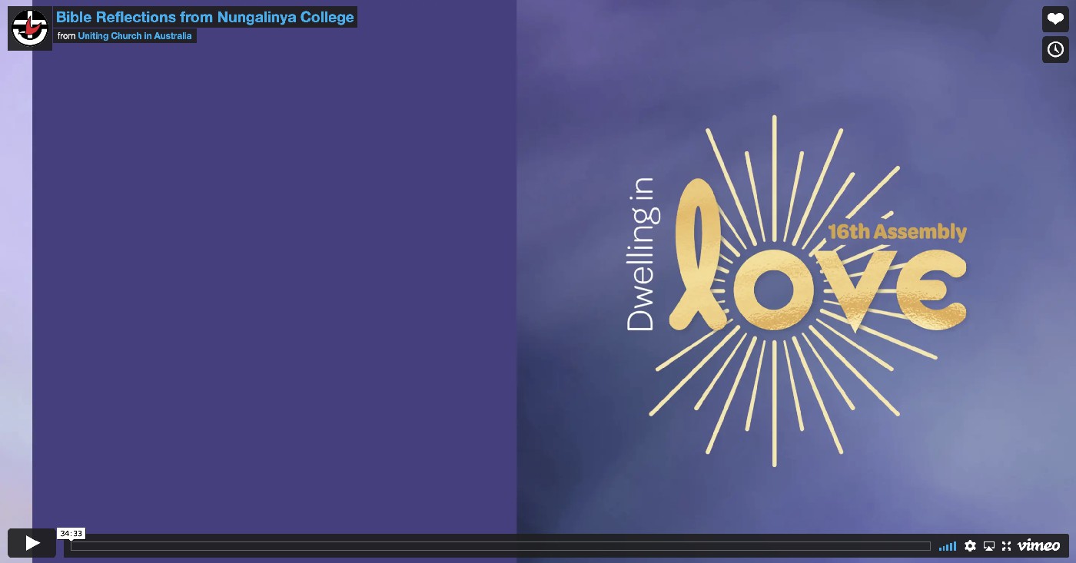Seek near the end of the progress bar
Viewport: 1076px width, 563px height.
915,546
